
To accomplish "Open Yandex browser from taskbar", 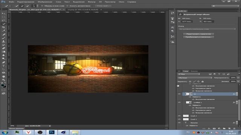I will pyautogui.click(x=28, y=132).
